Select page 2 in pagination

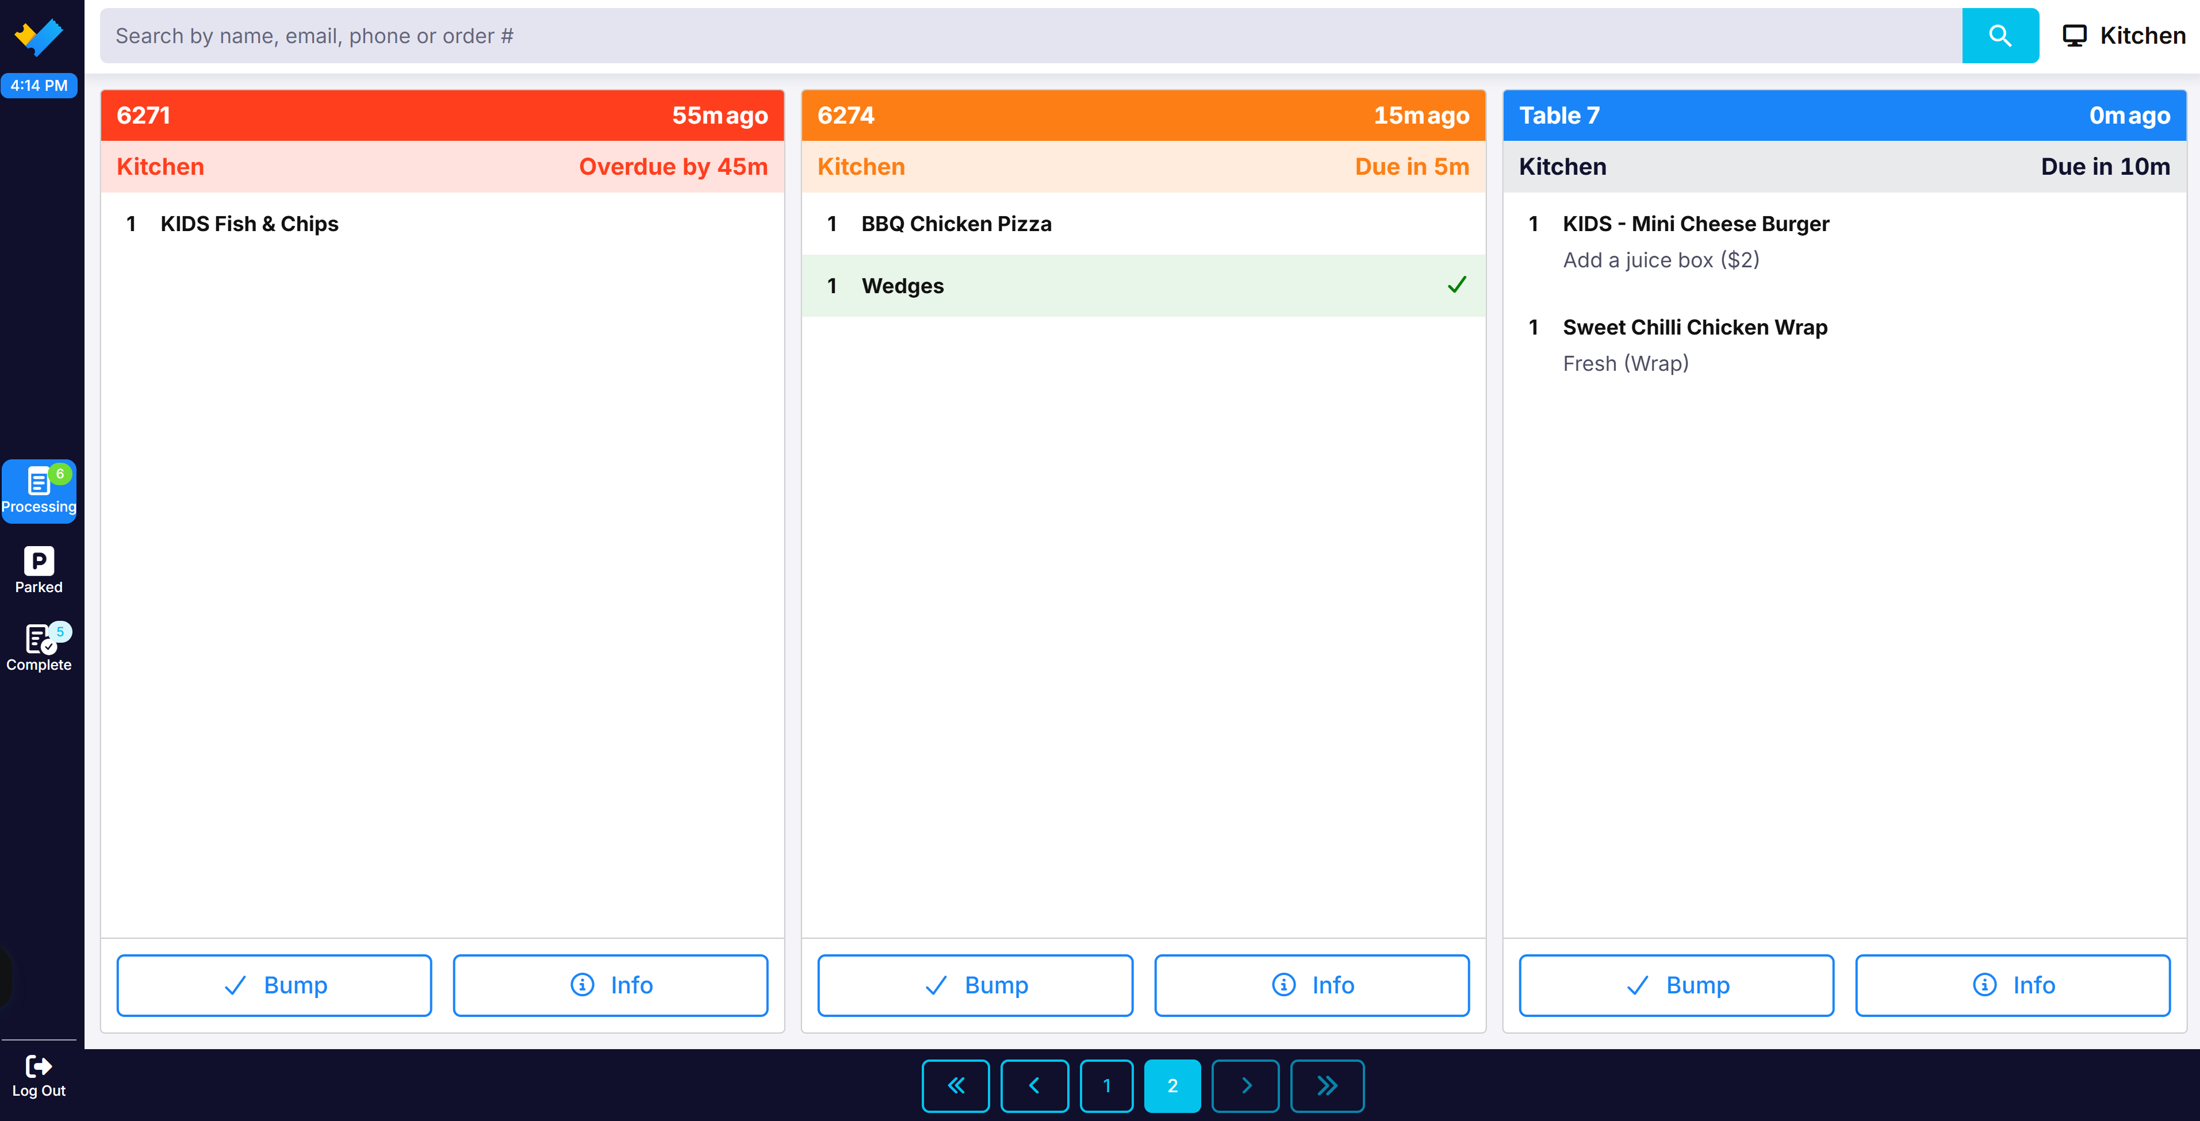click(1172, 1085)
